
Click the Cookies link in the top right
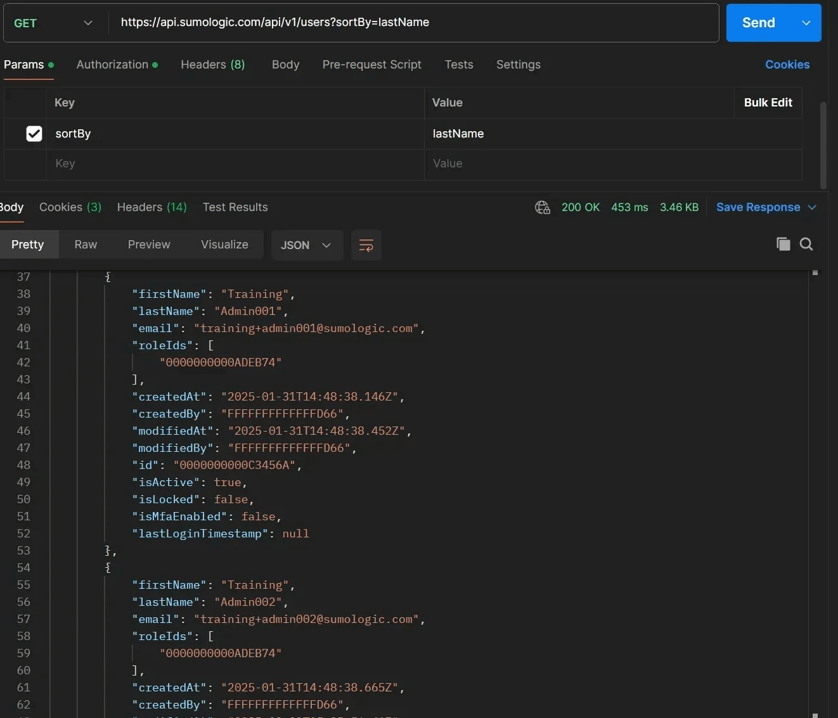(x=787, y=64)
